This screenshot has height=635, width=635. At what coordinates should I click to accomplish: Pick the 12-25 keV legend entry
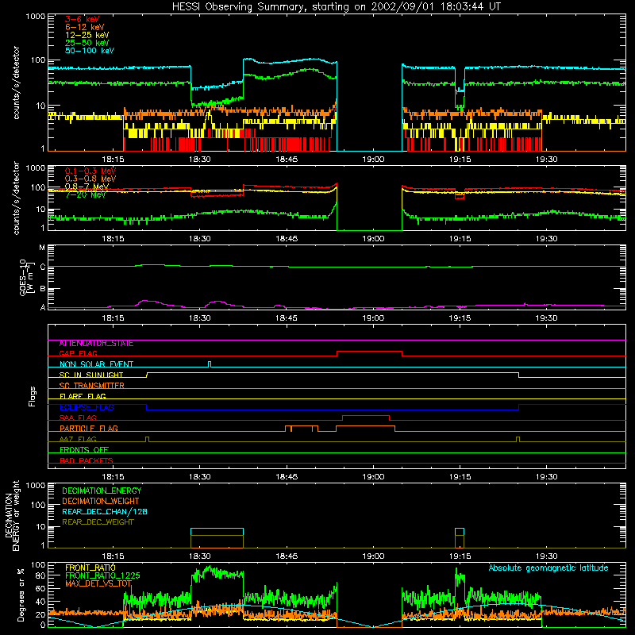(87, 35)
